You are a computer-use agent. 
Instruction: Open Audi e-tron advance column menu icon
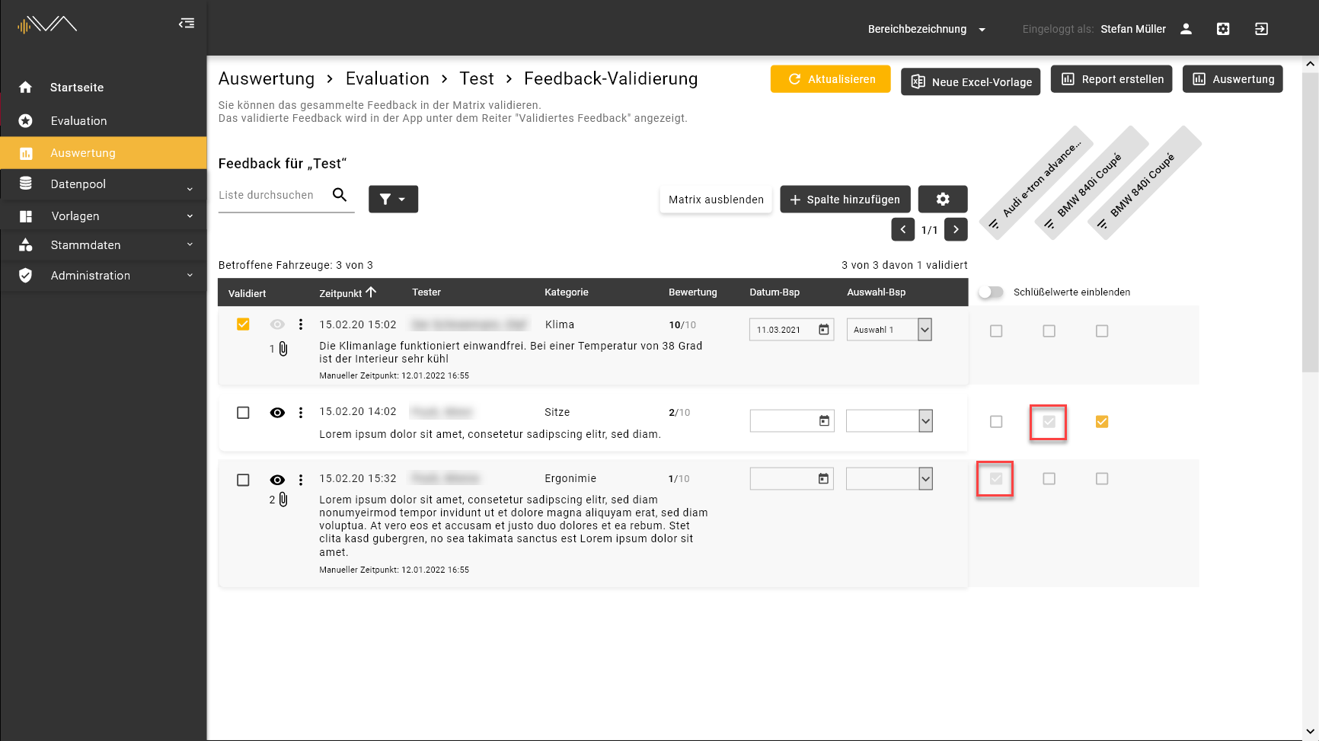[994, 224]
